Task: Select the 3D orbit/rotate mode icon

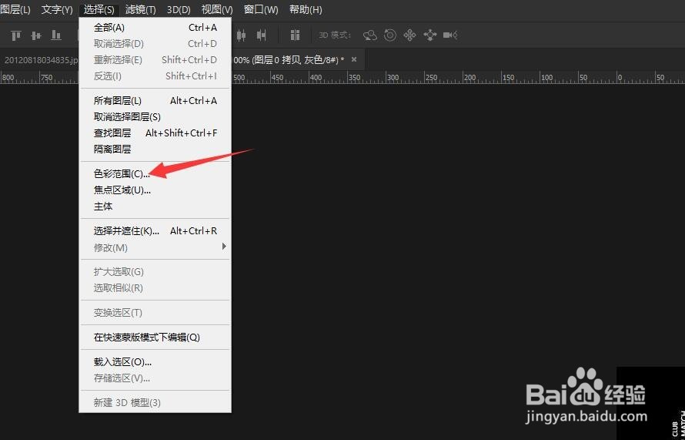Action: (x=370, y=35)
